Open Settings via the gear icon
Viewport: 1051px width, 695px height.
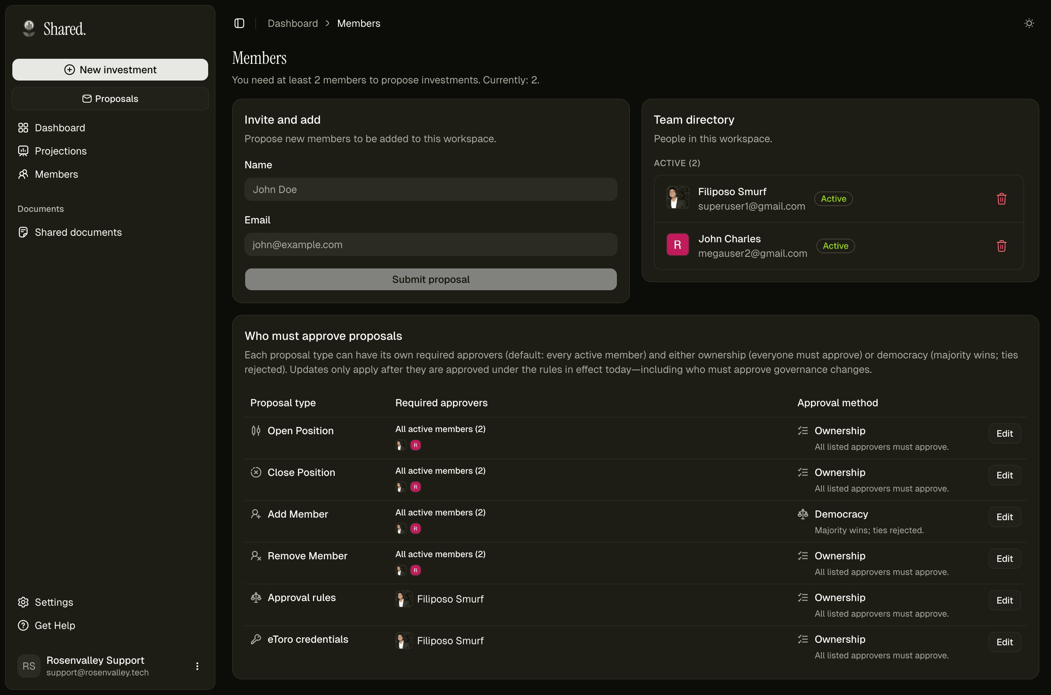[x=23, y=603]
